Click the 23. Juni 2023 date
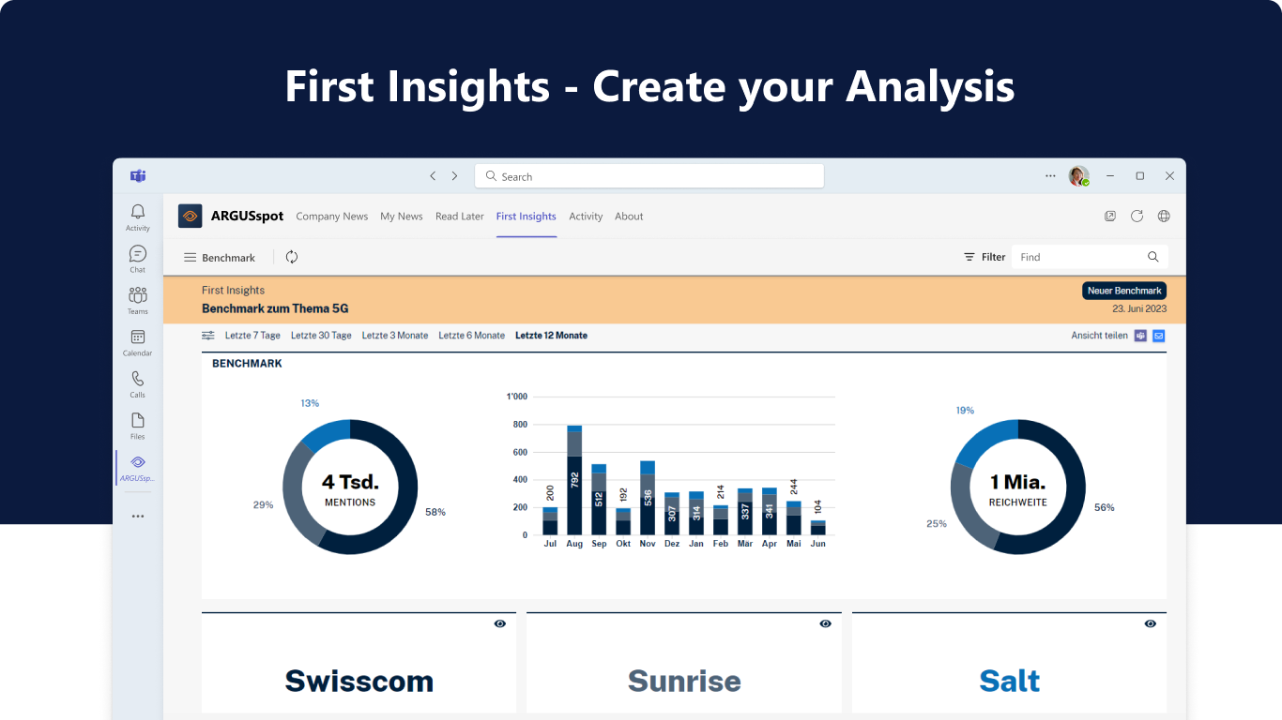Viewport: 1282px width, 720px height. (1139, 308)
